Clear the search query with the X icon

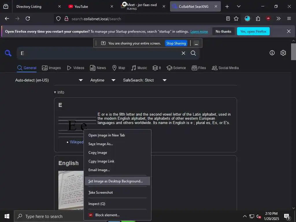183,53
